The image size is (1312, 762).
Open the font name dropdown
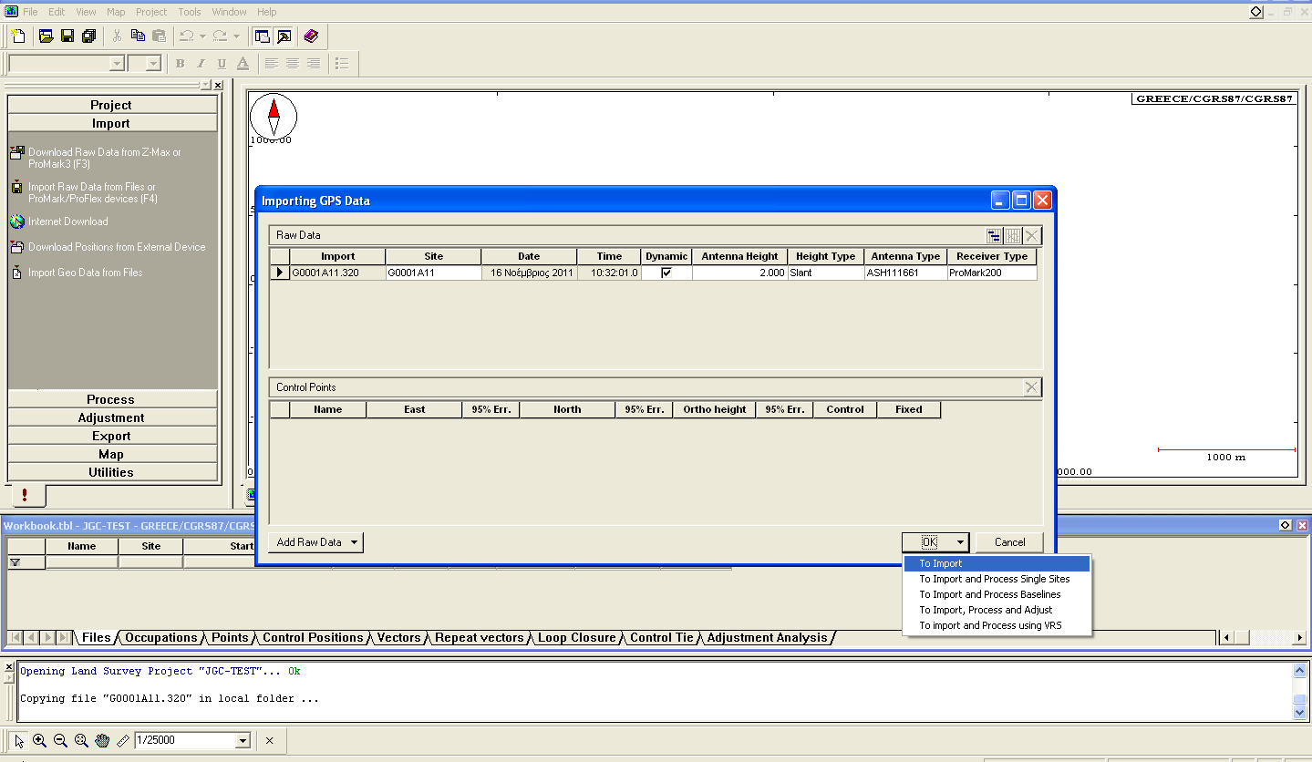click(116, 64)
